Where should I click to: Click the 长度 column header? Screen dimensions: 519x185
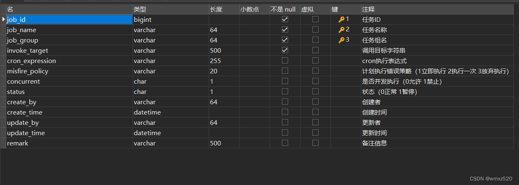point(224,9)
